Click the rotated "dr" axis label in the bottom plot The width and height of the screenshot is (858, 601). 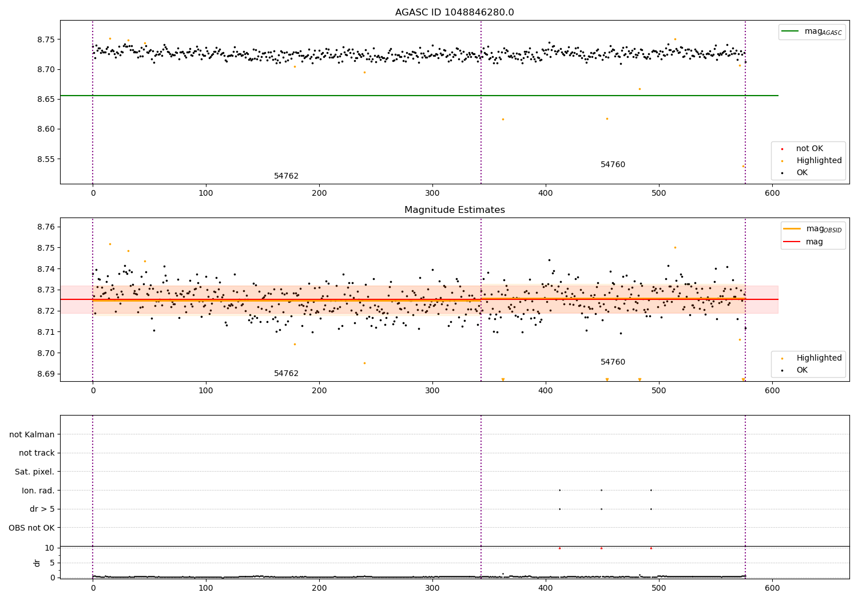coord(37,563)
